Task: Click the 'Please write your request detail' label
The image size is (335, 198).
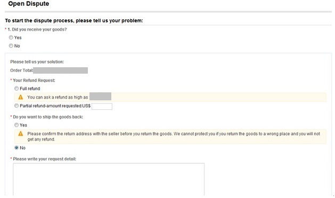Action: (44, 159)
